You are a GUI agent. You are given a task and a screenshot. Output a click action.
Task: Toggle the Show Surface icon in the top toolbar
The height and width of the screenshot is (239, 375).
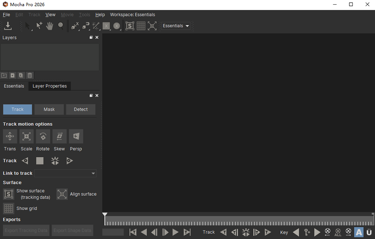(x=130, y=26)
